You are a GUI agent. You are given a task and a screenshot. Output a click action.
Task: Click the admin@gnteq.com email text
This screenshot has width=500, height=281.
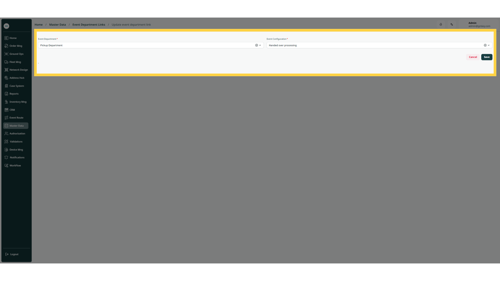(479, 26)
